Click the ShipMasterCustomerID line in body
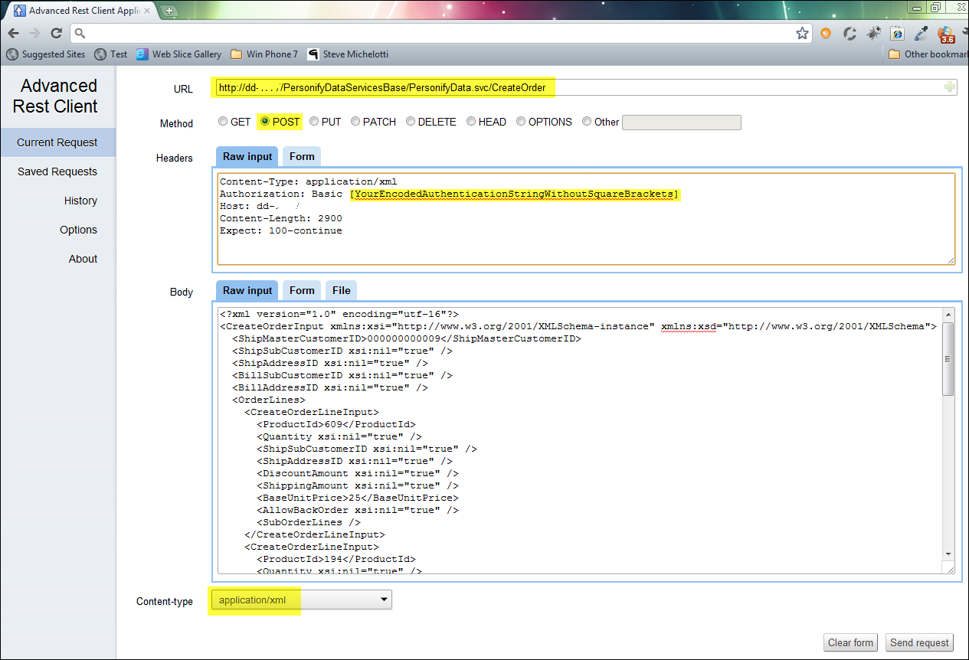Image resolution: width=969 pixels, height=660 pixels. coord(407,338)
